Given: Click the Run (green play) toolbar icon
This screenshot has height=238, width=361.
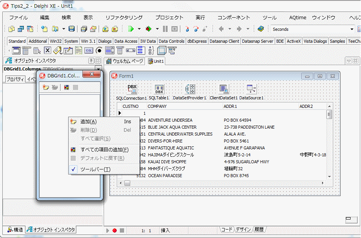Looking at the screenshot, I should click(x=131, y=29).
